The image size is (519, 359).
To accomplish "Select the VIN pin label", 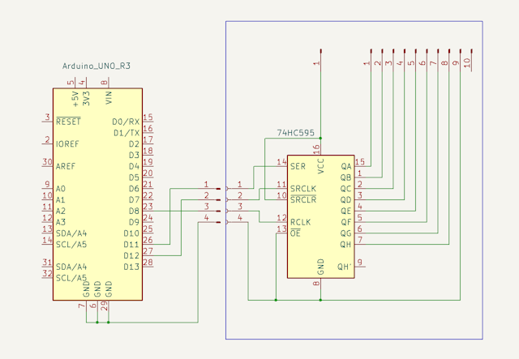I will [109, 98].
